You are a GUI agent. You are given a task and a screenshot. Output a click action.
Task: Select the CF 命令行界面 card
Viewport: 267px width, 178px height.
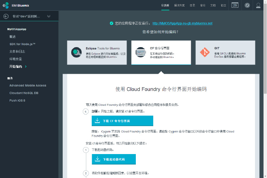pos(161,53)
